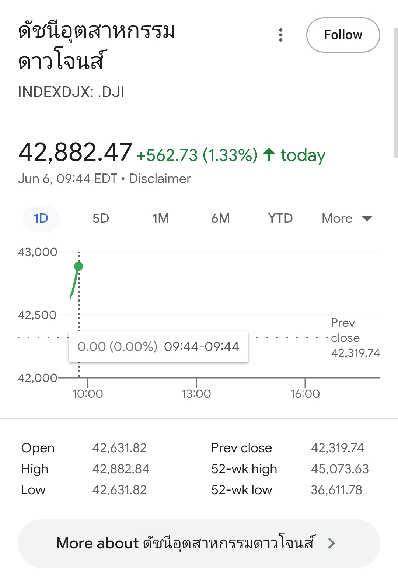Click the 52-wk high value
The height and width of the screenshot is (576, 398).
pos(340,469)
